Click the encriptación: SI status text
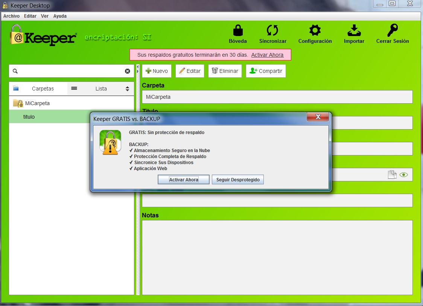Viewport: 423px width, 306px height. click(x=118, y=37)
